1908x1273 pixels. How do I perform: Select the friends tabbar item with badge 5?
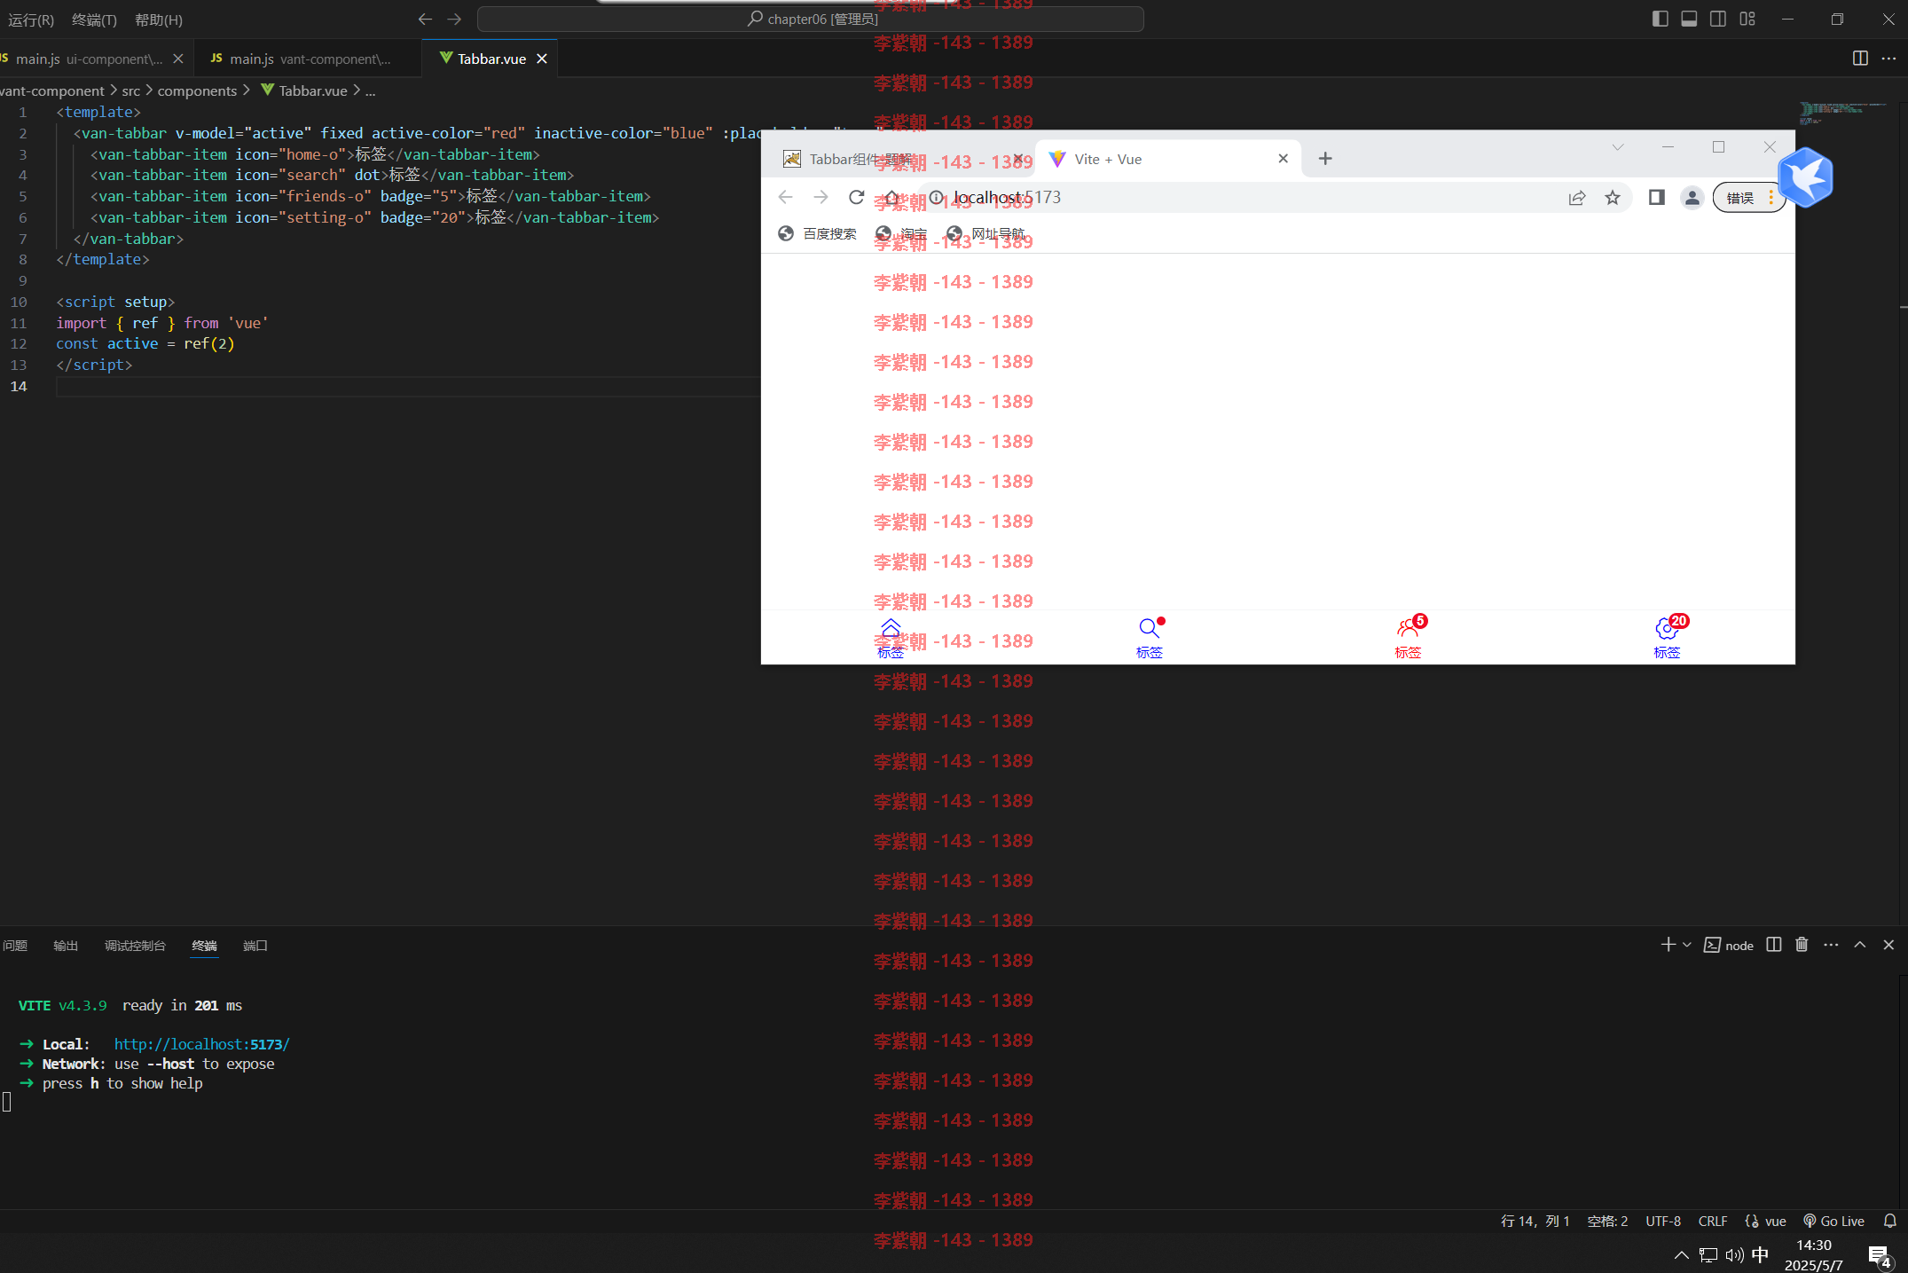[1409, 638]
